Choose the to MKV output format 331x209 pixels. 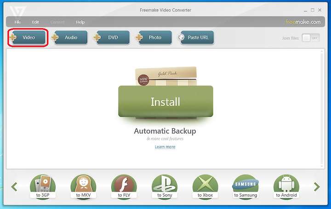(x=83, y=187)
